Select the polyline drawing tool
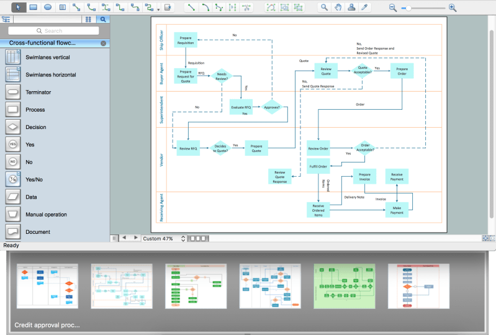 coord(219,7)
